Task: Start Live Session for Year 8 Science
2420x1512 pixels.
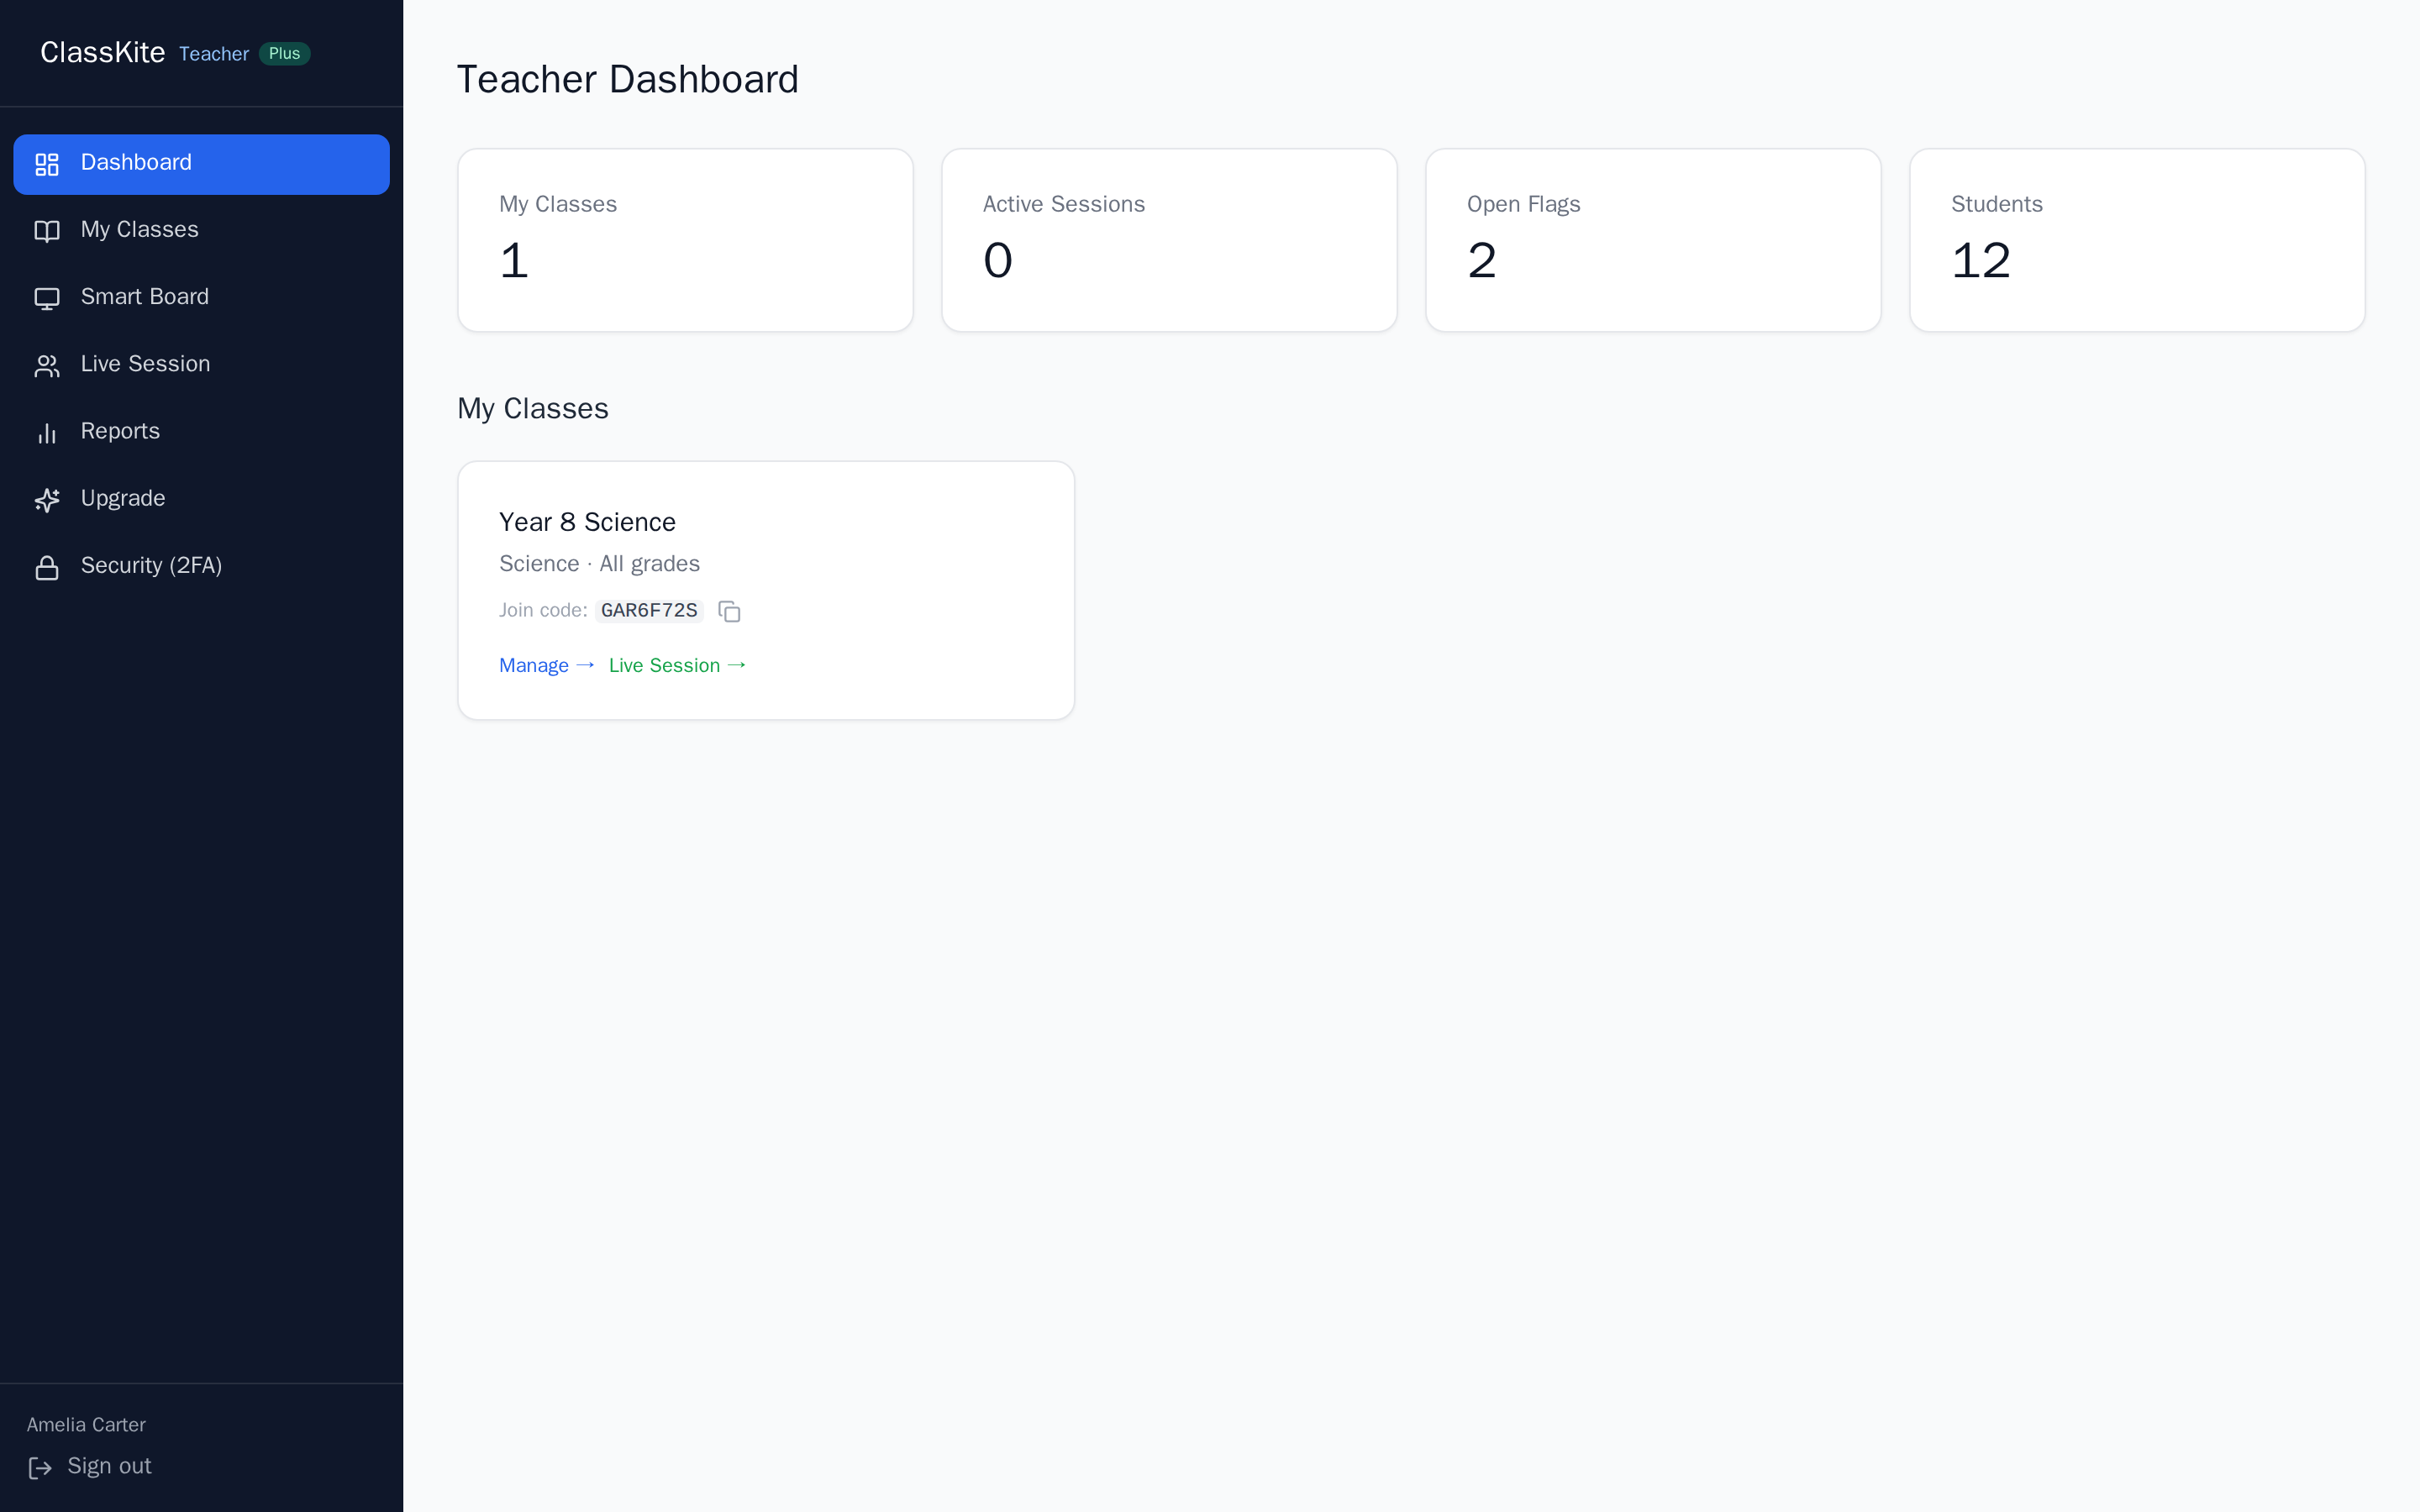Action: pos(677,666)
